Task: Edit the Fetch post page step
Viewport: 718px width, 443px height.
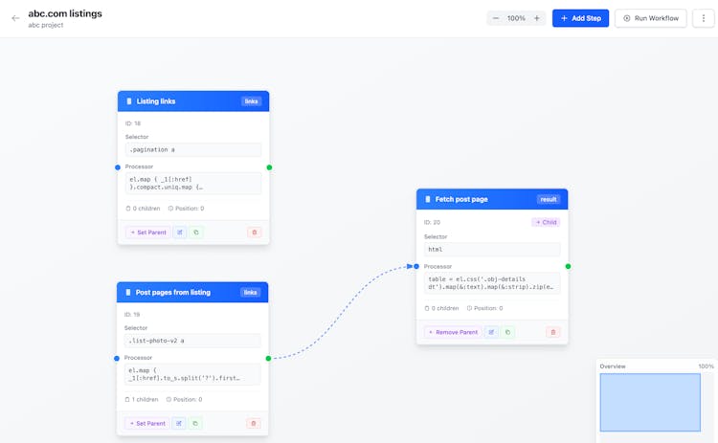Action: [x=491, y=332]
